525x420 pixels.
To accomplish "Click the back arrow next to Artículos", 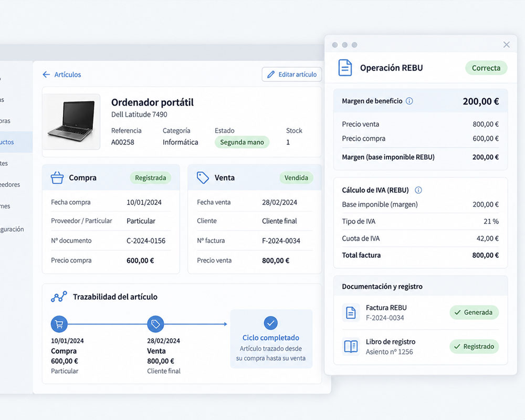I will tap(46, 75).
